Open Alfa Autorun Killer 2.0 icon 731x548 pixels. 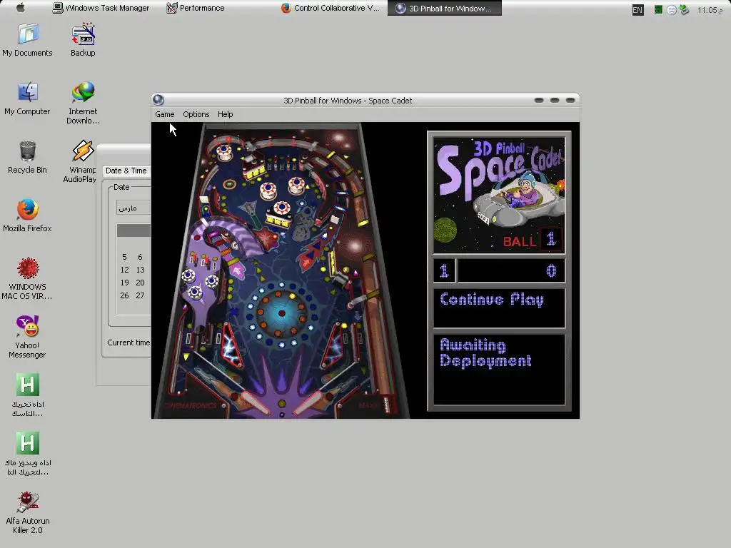(x=28, y=512)
